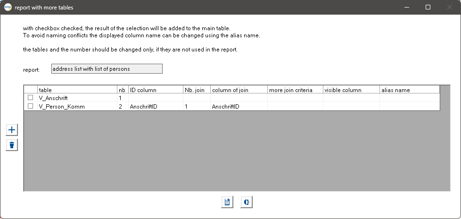Click the 'Nb. join' column header

(x=197, y=90)
